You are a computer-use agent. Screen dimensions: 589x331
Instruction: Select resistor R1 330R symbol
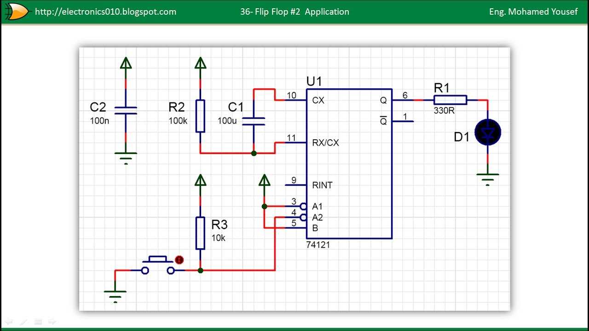coord(450,100)
